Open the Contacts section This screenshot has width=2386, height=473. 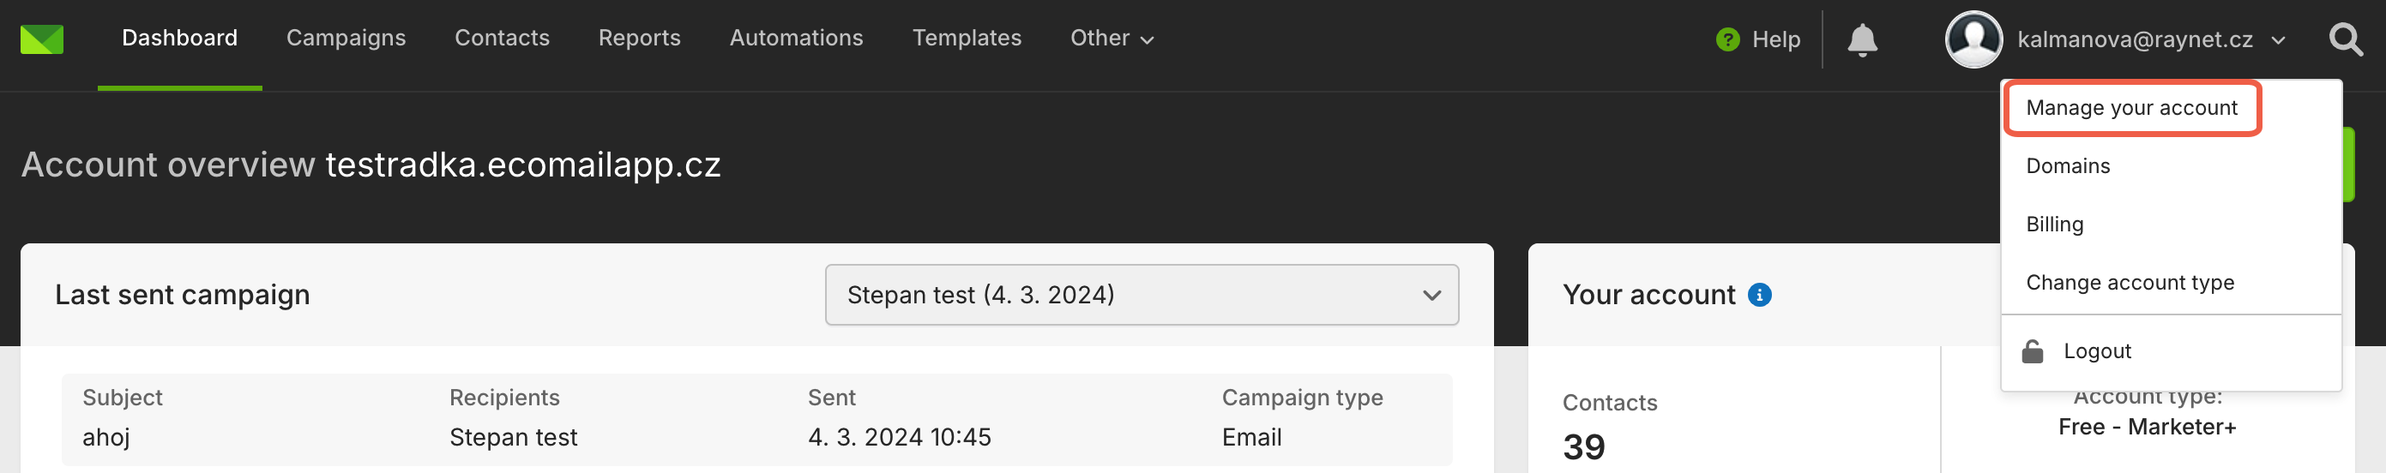[x=502, y=38]
